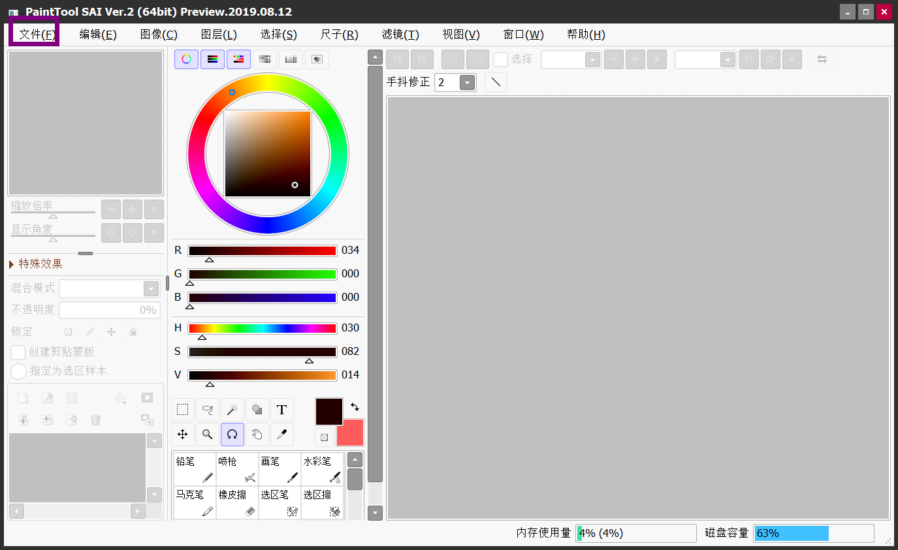Image resolution: width=898 pixels, height=550 pixels.
Task: Choose the 橡皮擦 eraser
Action: pyautogui.click(x=237, y=502)
